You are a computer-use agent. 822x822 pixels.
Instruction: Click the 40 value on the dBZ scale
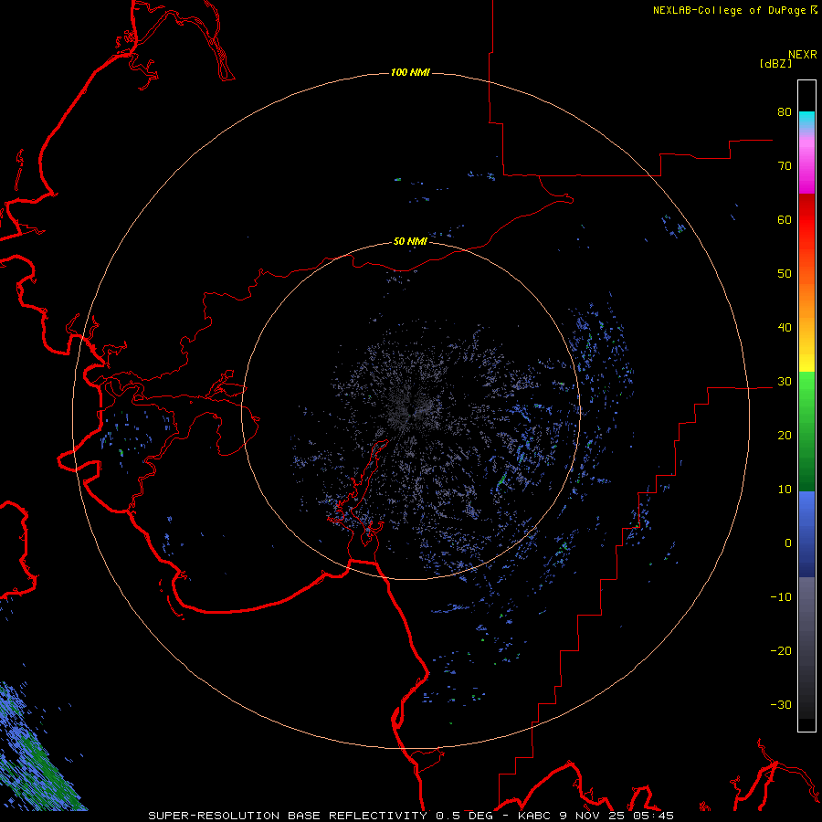pyautogui.click(x=785, y=328)
